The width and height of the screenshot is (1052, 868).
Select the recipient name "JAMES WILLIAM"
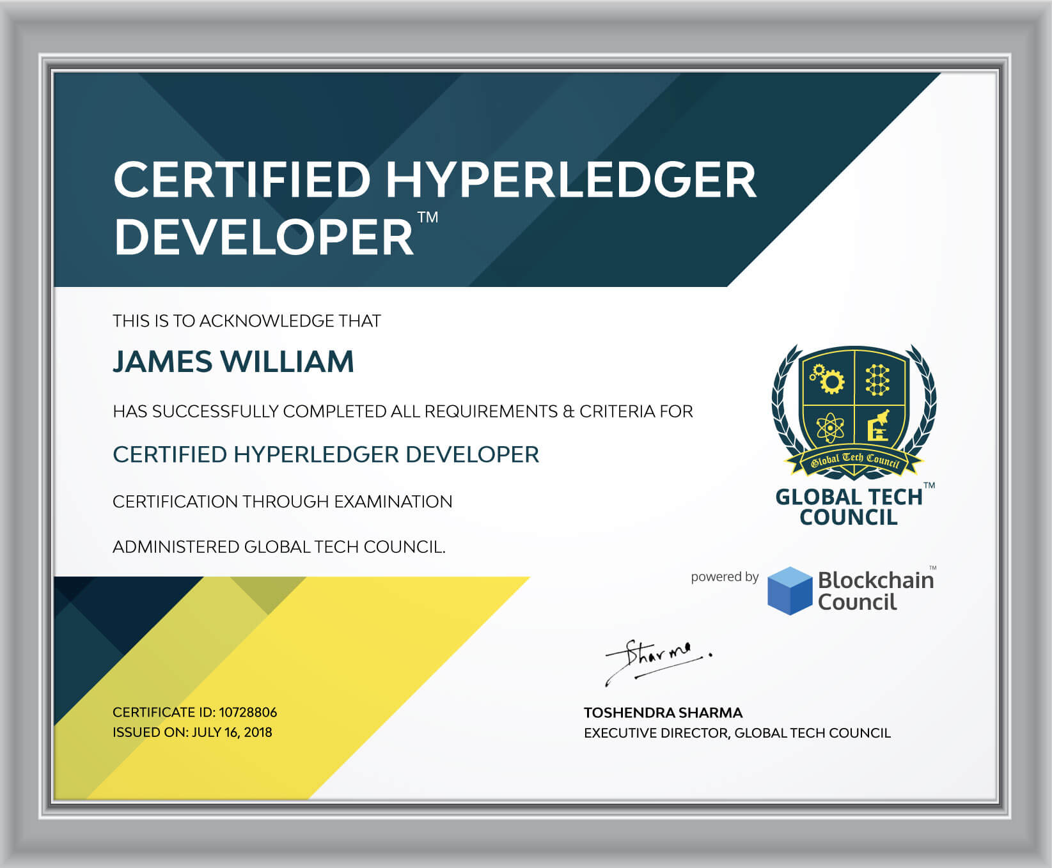click(233, 362)
